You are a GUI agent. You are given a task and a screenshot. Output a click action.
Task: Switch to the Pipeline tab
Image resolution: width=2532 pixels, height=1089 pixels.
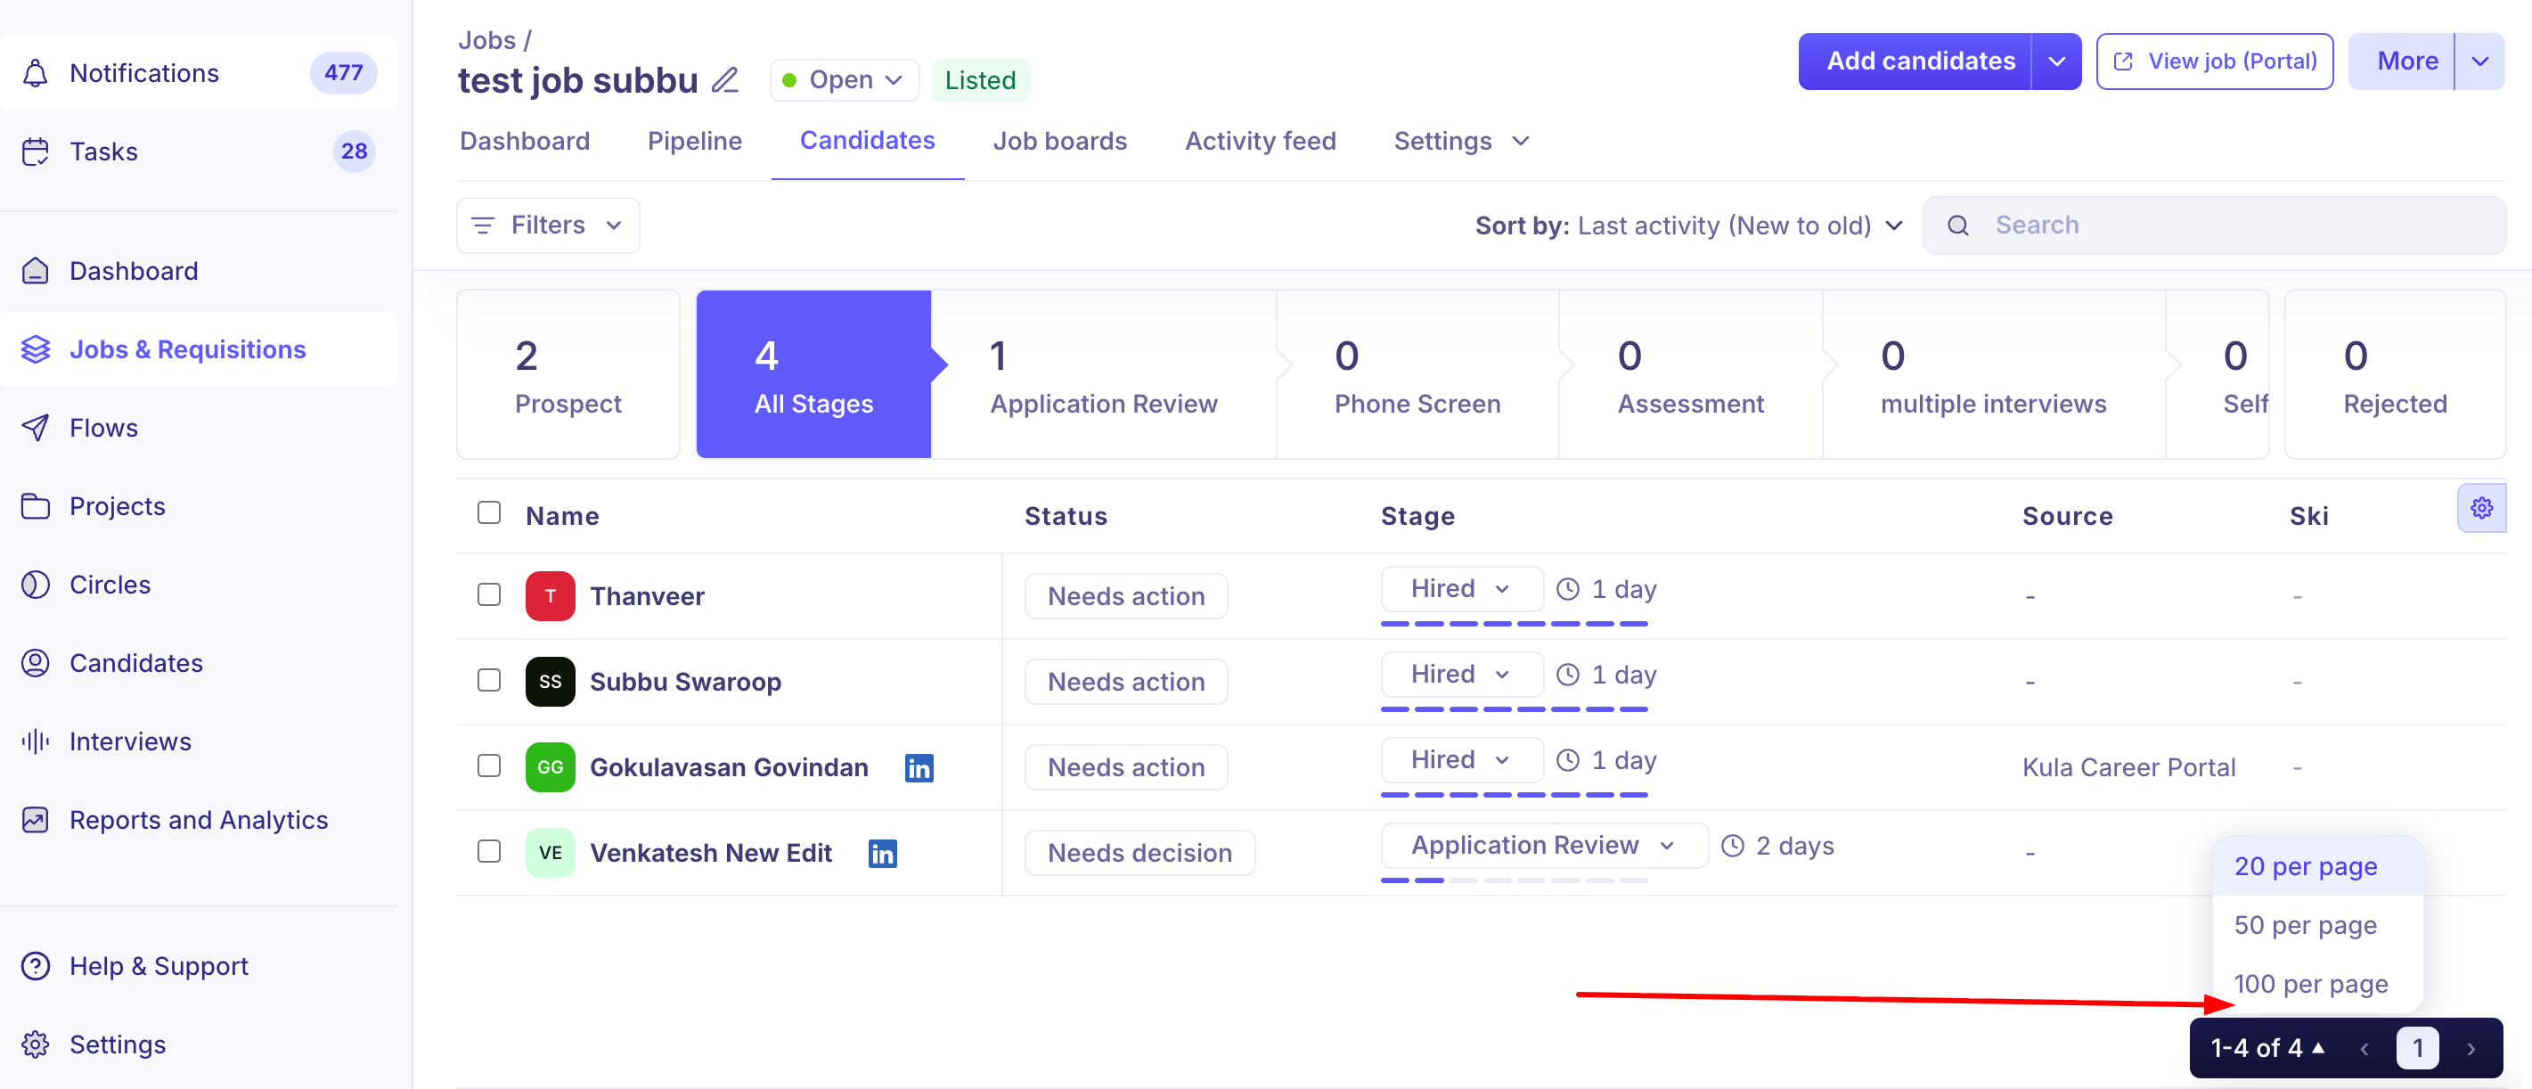click(x=695, y=142)
